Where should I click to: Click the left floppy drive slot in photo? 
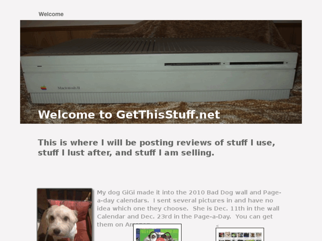[x=192, y=64]
